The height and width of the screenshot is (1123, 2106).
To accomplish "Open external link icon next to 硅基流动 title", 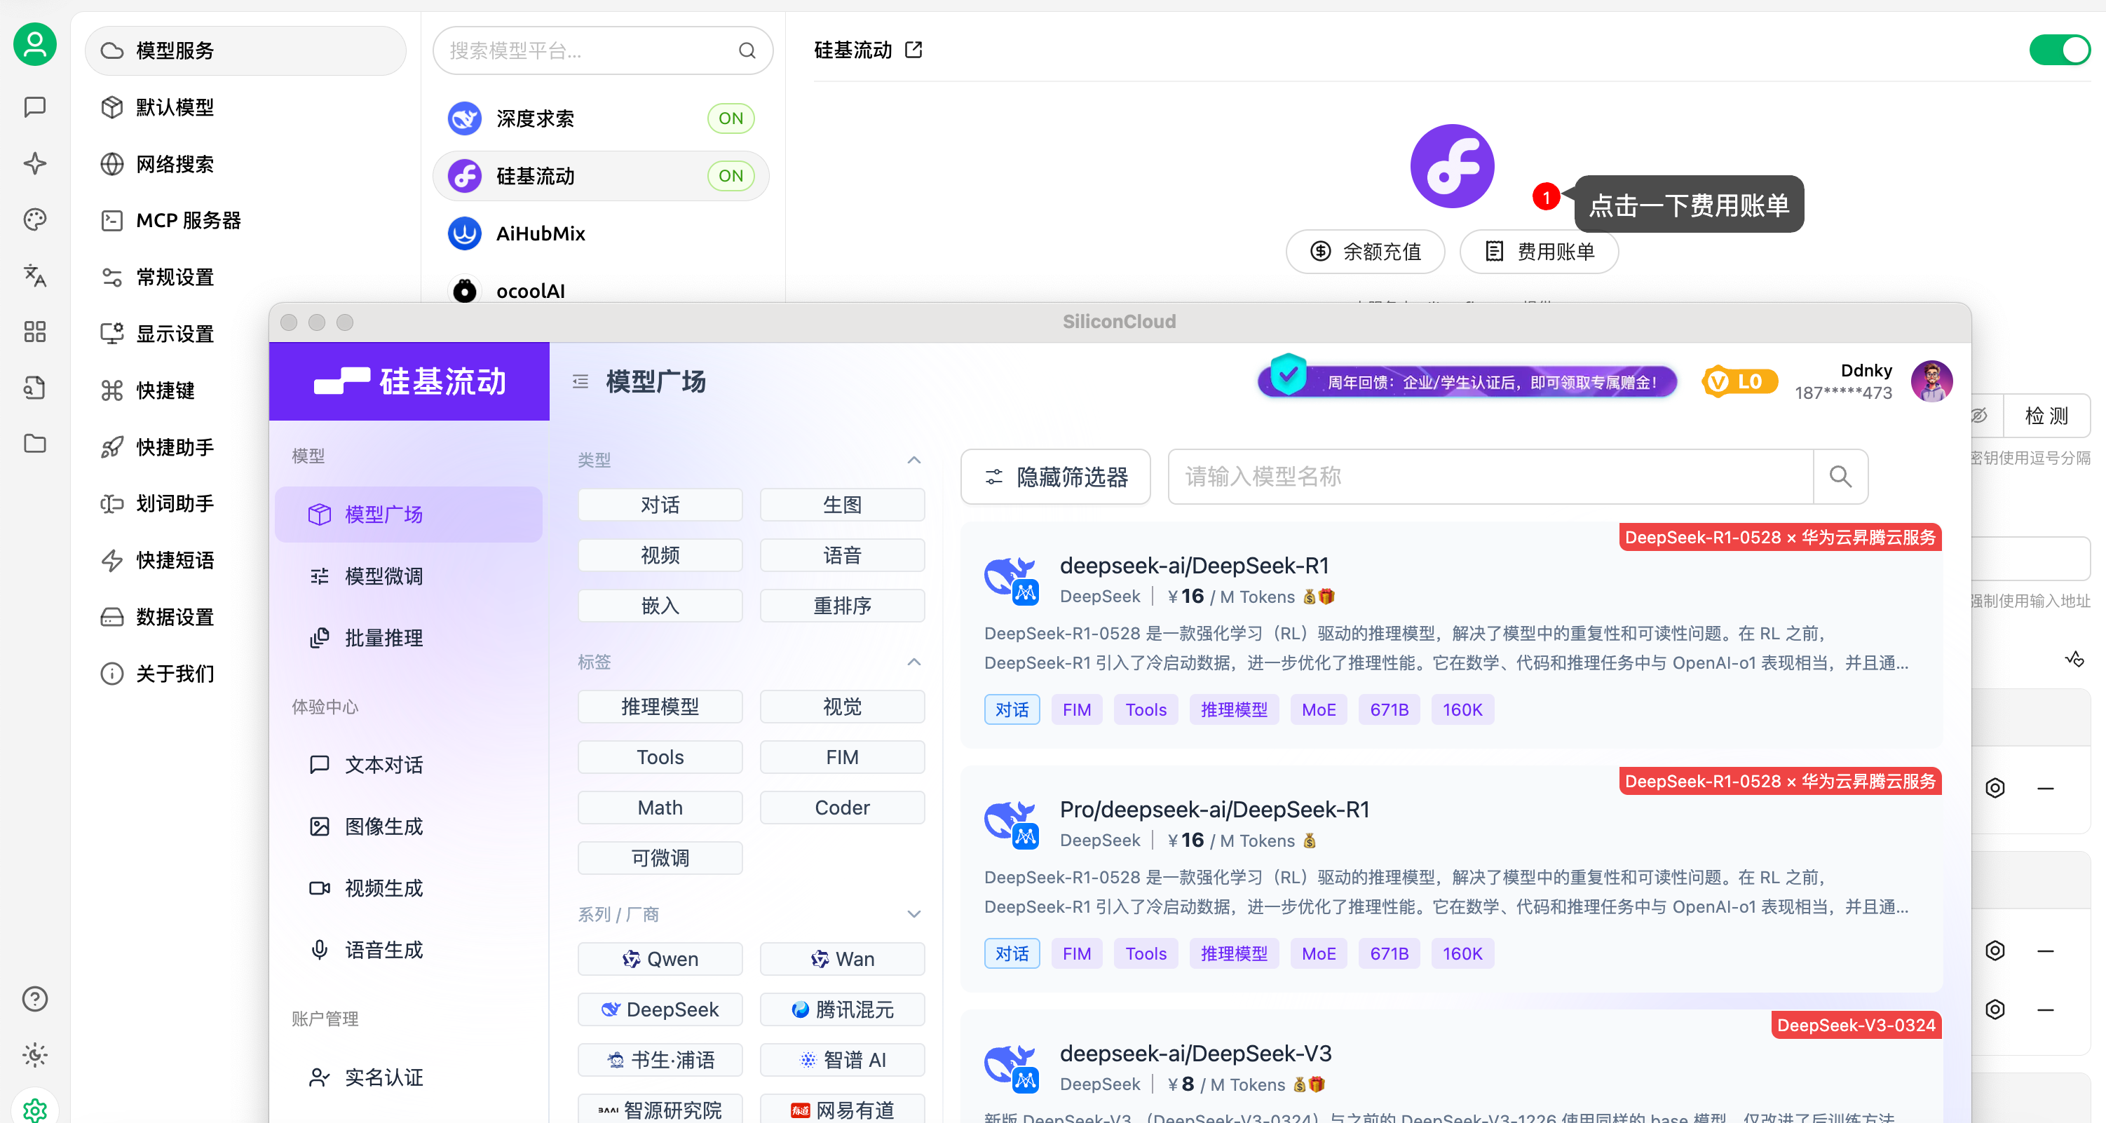I will 913,50.
